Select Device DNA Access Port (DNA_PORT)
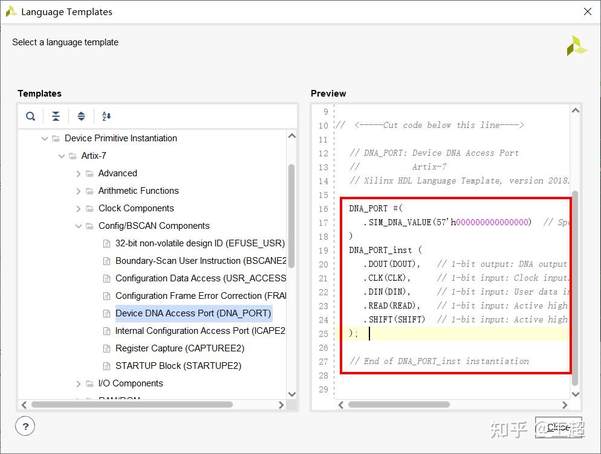 click(193, 313)
